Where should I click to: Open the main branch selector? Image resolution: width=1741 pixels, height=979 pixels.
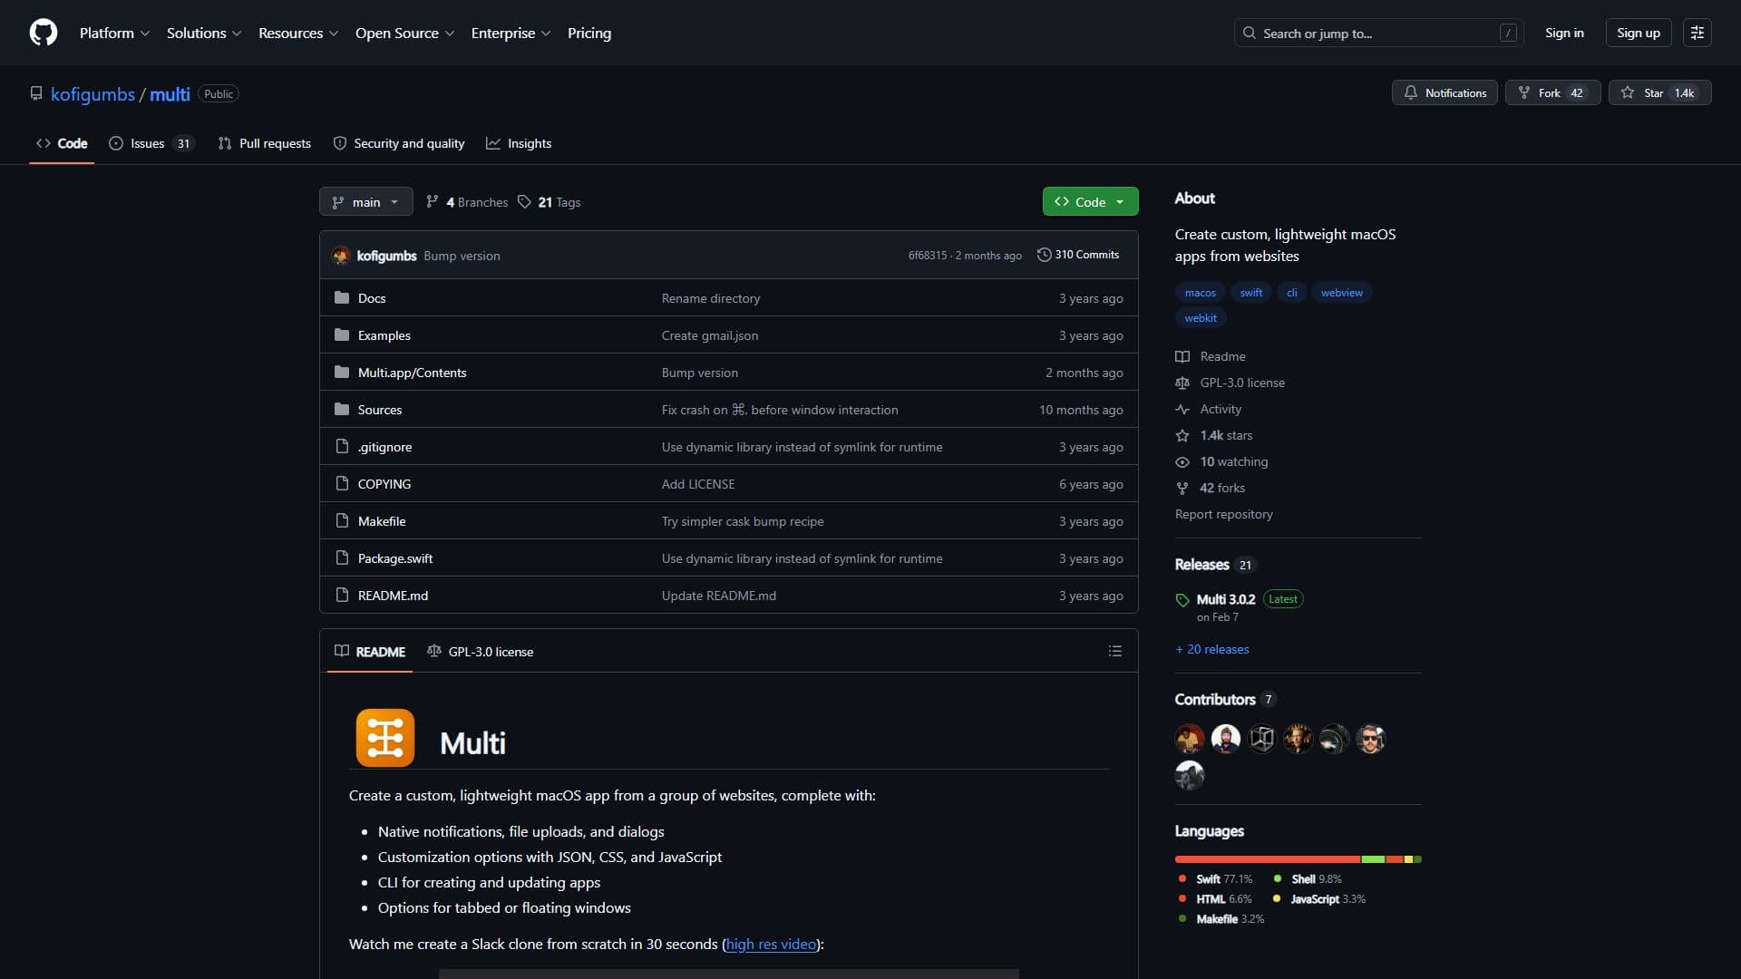(x=365, y=201)
